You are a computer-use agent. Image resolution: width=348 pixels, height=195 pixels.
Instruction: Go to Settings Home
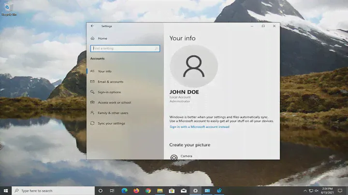102,38
